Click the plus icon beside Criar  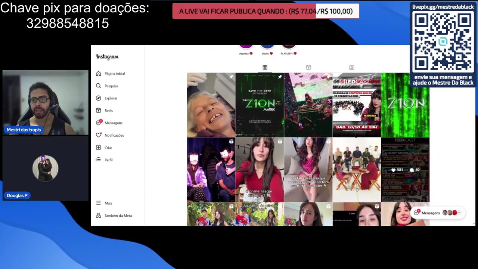pos(98,148)
